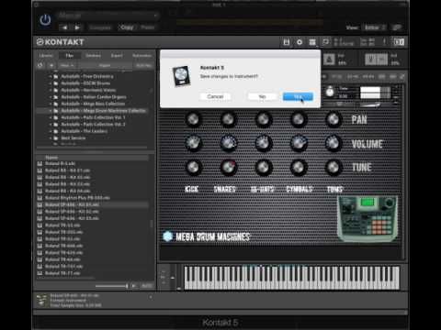The height and width of the screenshot is (330, 441).
Task: Switch to the Libraries browser tab
Action: click(46, 56)
